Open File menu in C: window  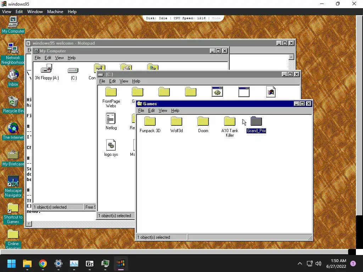(102, 81)
